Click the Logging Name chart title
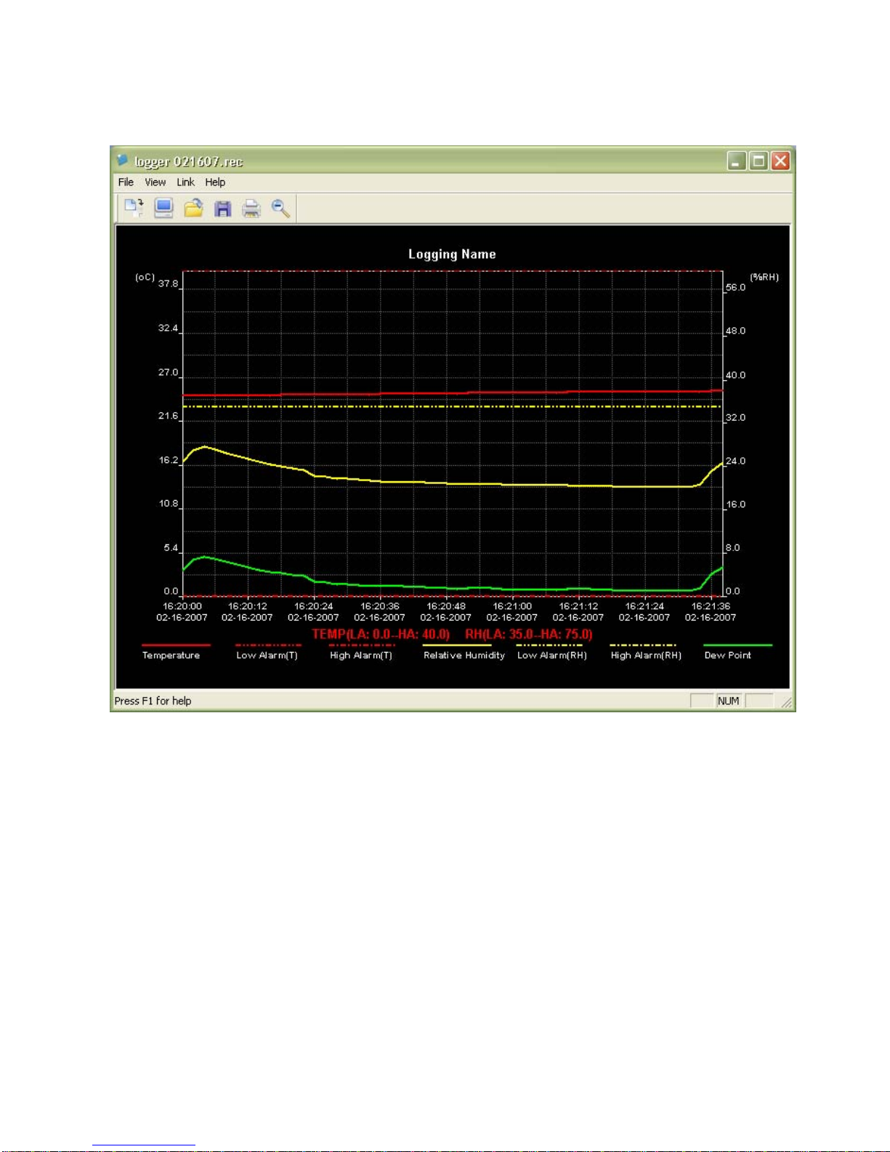The height and width of the screenshot is (1152, 890). [452, 254]
